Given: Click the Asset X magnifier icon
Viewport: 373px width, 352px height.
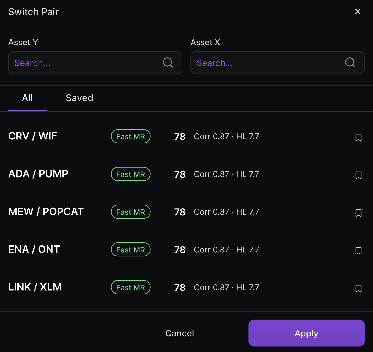Looking at the screenshot, I should click(x=350, y=63).
